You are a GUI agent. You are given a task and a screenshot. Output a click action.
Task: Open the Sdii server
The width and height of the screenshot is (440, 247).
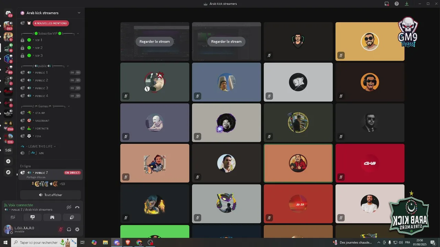pyautogui.click(x=8, y=150)
